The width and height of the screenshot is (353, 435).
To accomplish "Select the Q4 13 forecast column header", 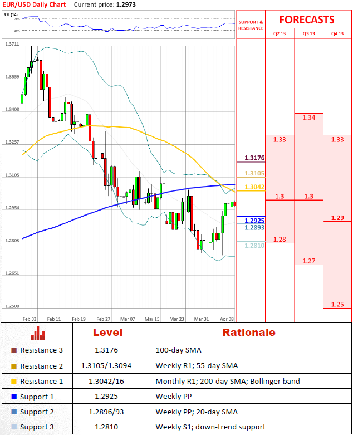I will point(337,33).
